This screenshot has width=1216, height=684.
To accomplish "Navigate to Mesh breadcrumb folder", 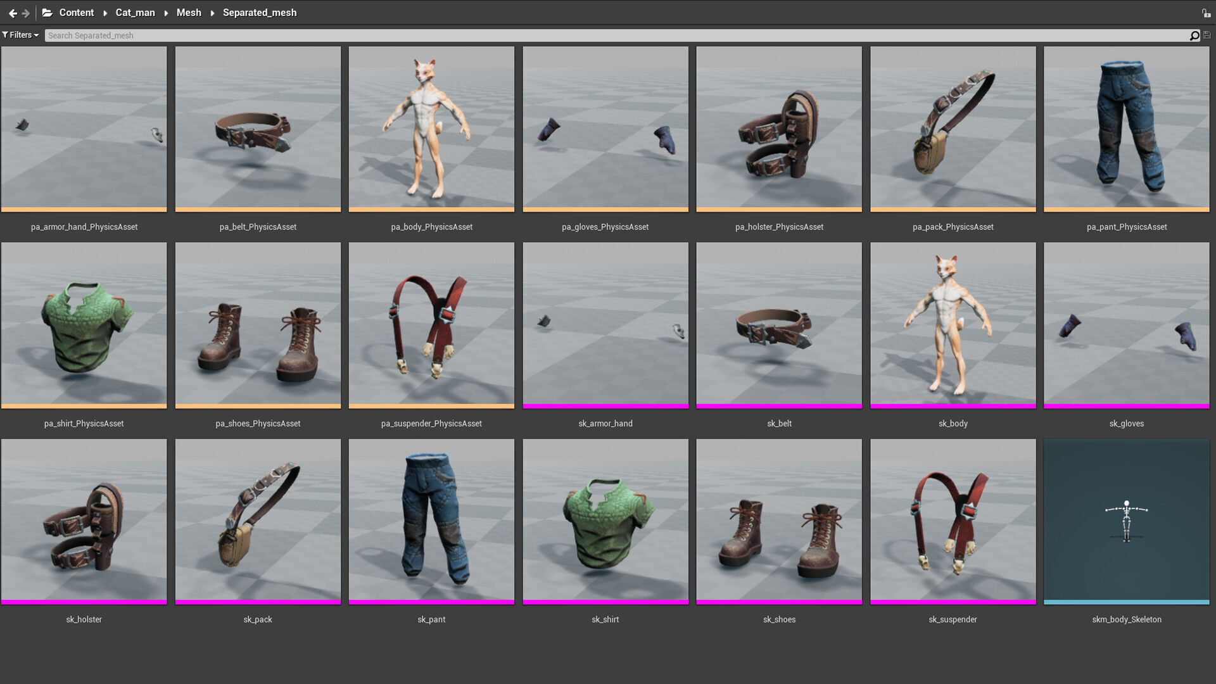I will coord(189,13).
